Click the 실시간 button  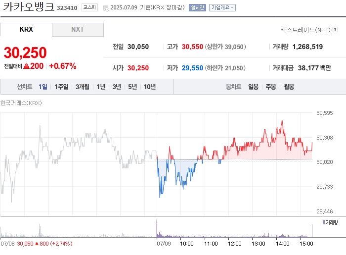197,8
